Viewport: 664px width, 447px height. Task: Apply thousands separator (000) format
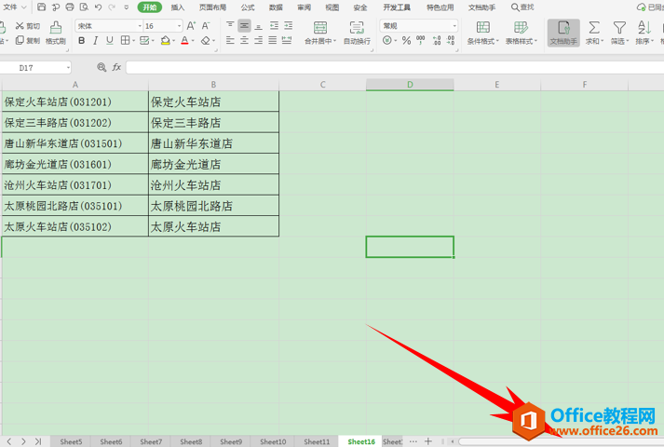[x=421, y=40]
